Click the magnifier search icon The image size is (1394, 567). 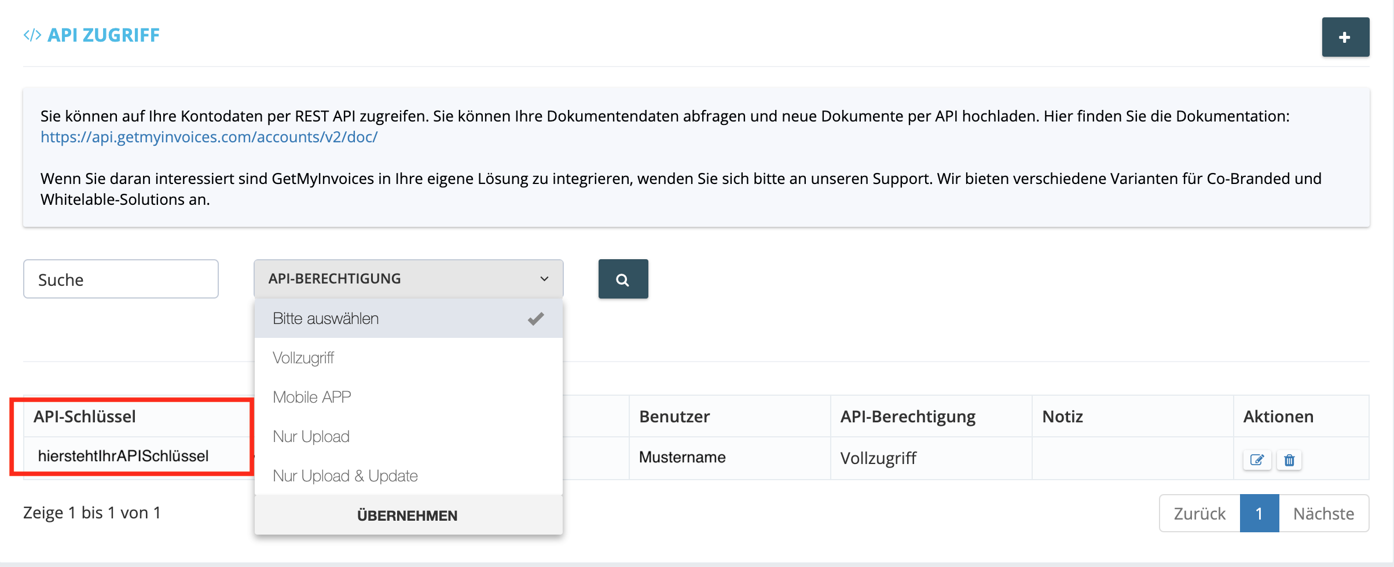coord(623,279)
